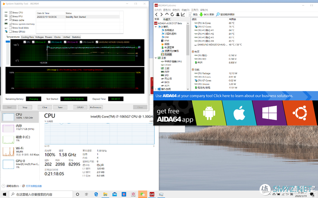This screenshot has height=198, width=318.
Task: Open Task View from the taskbar
Action: click(87, 194)
